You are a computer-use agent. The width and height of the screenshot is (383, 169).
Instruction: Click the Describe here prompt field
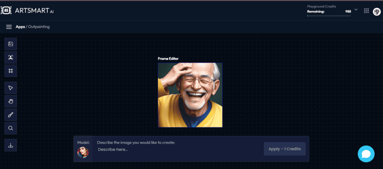tap(178, 150)
